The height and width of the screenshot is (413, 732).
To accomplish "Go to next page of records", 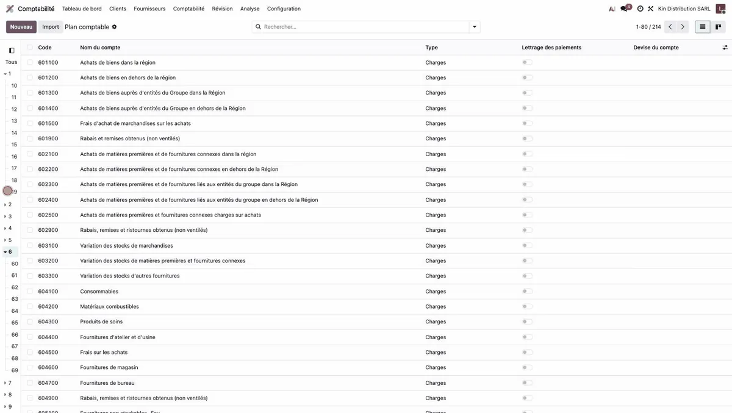I will tap(683, 27).
